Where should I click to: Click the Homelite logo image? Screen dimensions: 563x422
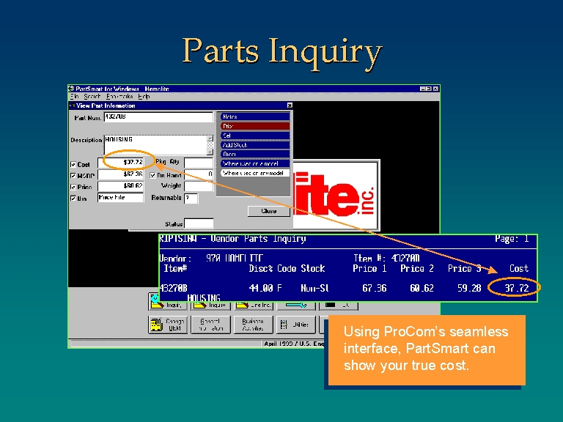336,195
